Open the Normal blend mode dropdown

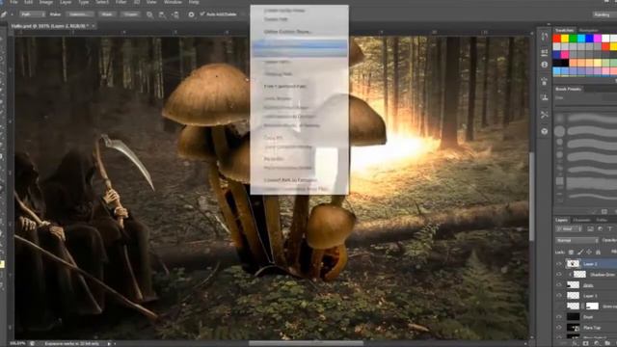click(577, 240)
